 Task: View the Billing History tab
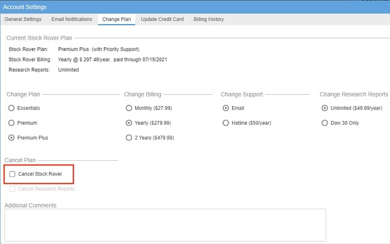coord(208,19)
